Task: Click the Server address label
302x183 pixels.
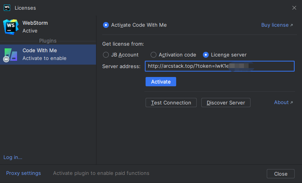Action: pos(121,67)
